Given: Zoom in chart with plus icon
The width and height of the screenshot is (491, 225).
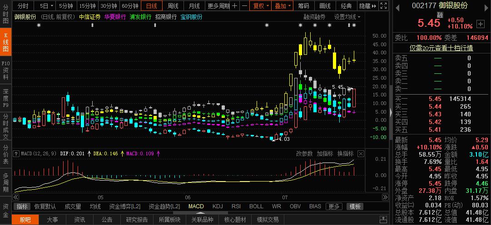Looking at the screenshot, I should point(234,5).
